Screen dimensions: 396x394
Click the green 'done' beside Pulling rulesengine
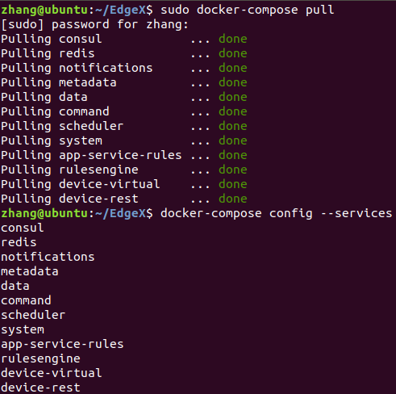tap(233, 170)
